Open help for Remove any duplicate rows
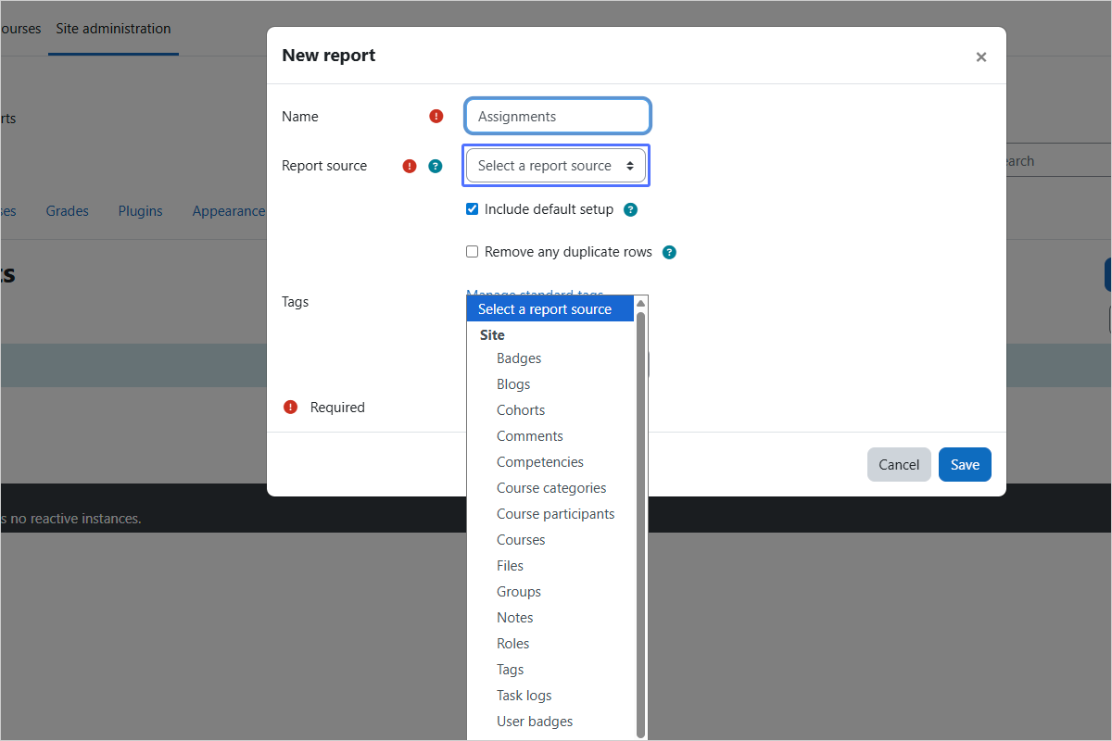Image resolution: width=1112 pixels, height=741 pixels. pyautogui.click(x=669, y=252)
